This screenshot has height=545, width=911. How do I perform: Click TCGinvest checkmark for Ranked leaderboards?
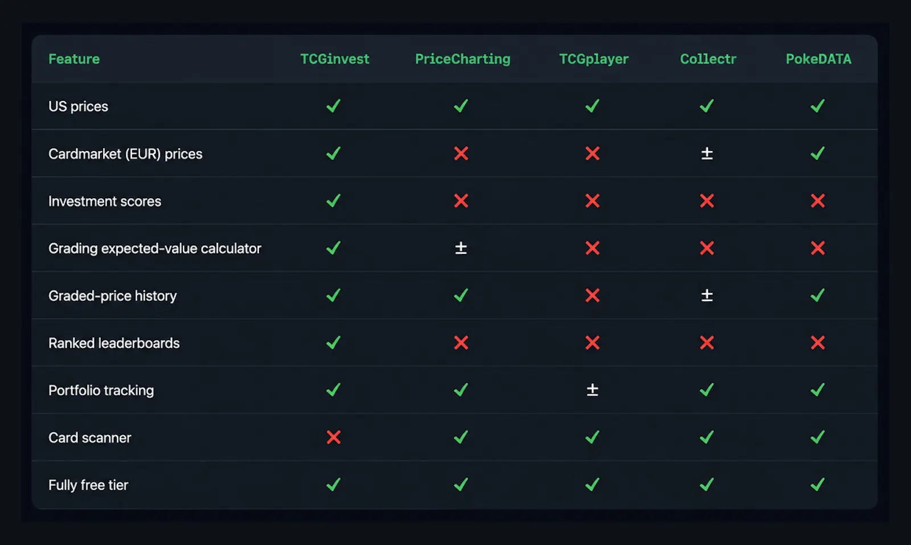(334, 342)
